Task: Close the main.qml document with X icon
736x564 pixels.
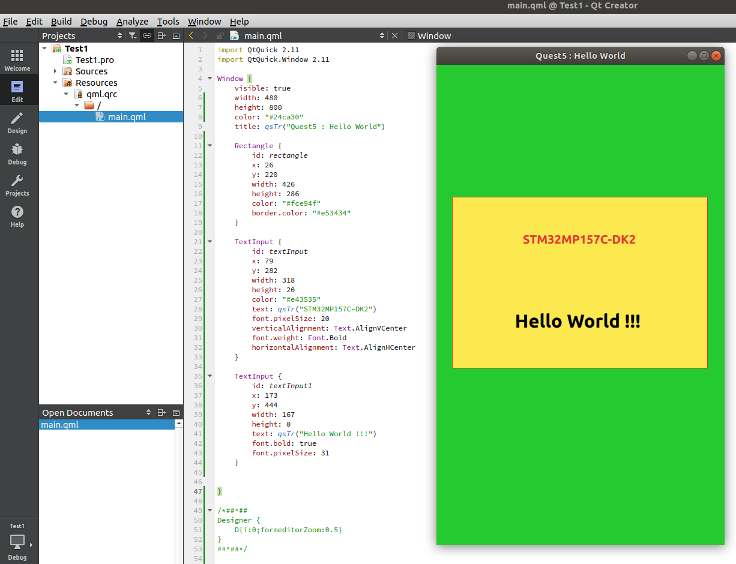Action: point(394,36)
